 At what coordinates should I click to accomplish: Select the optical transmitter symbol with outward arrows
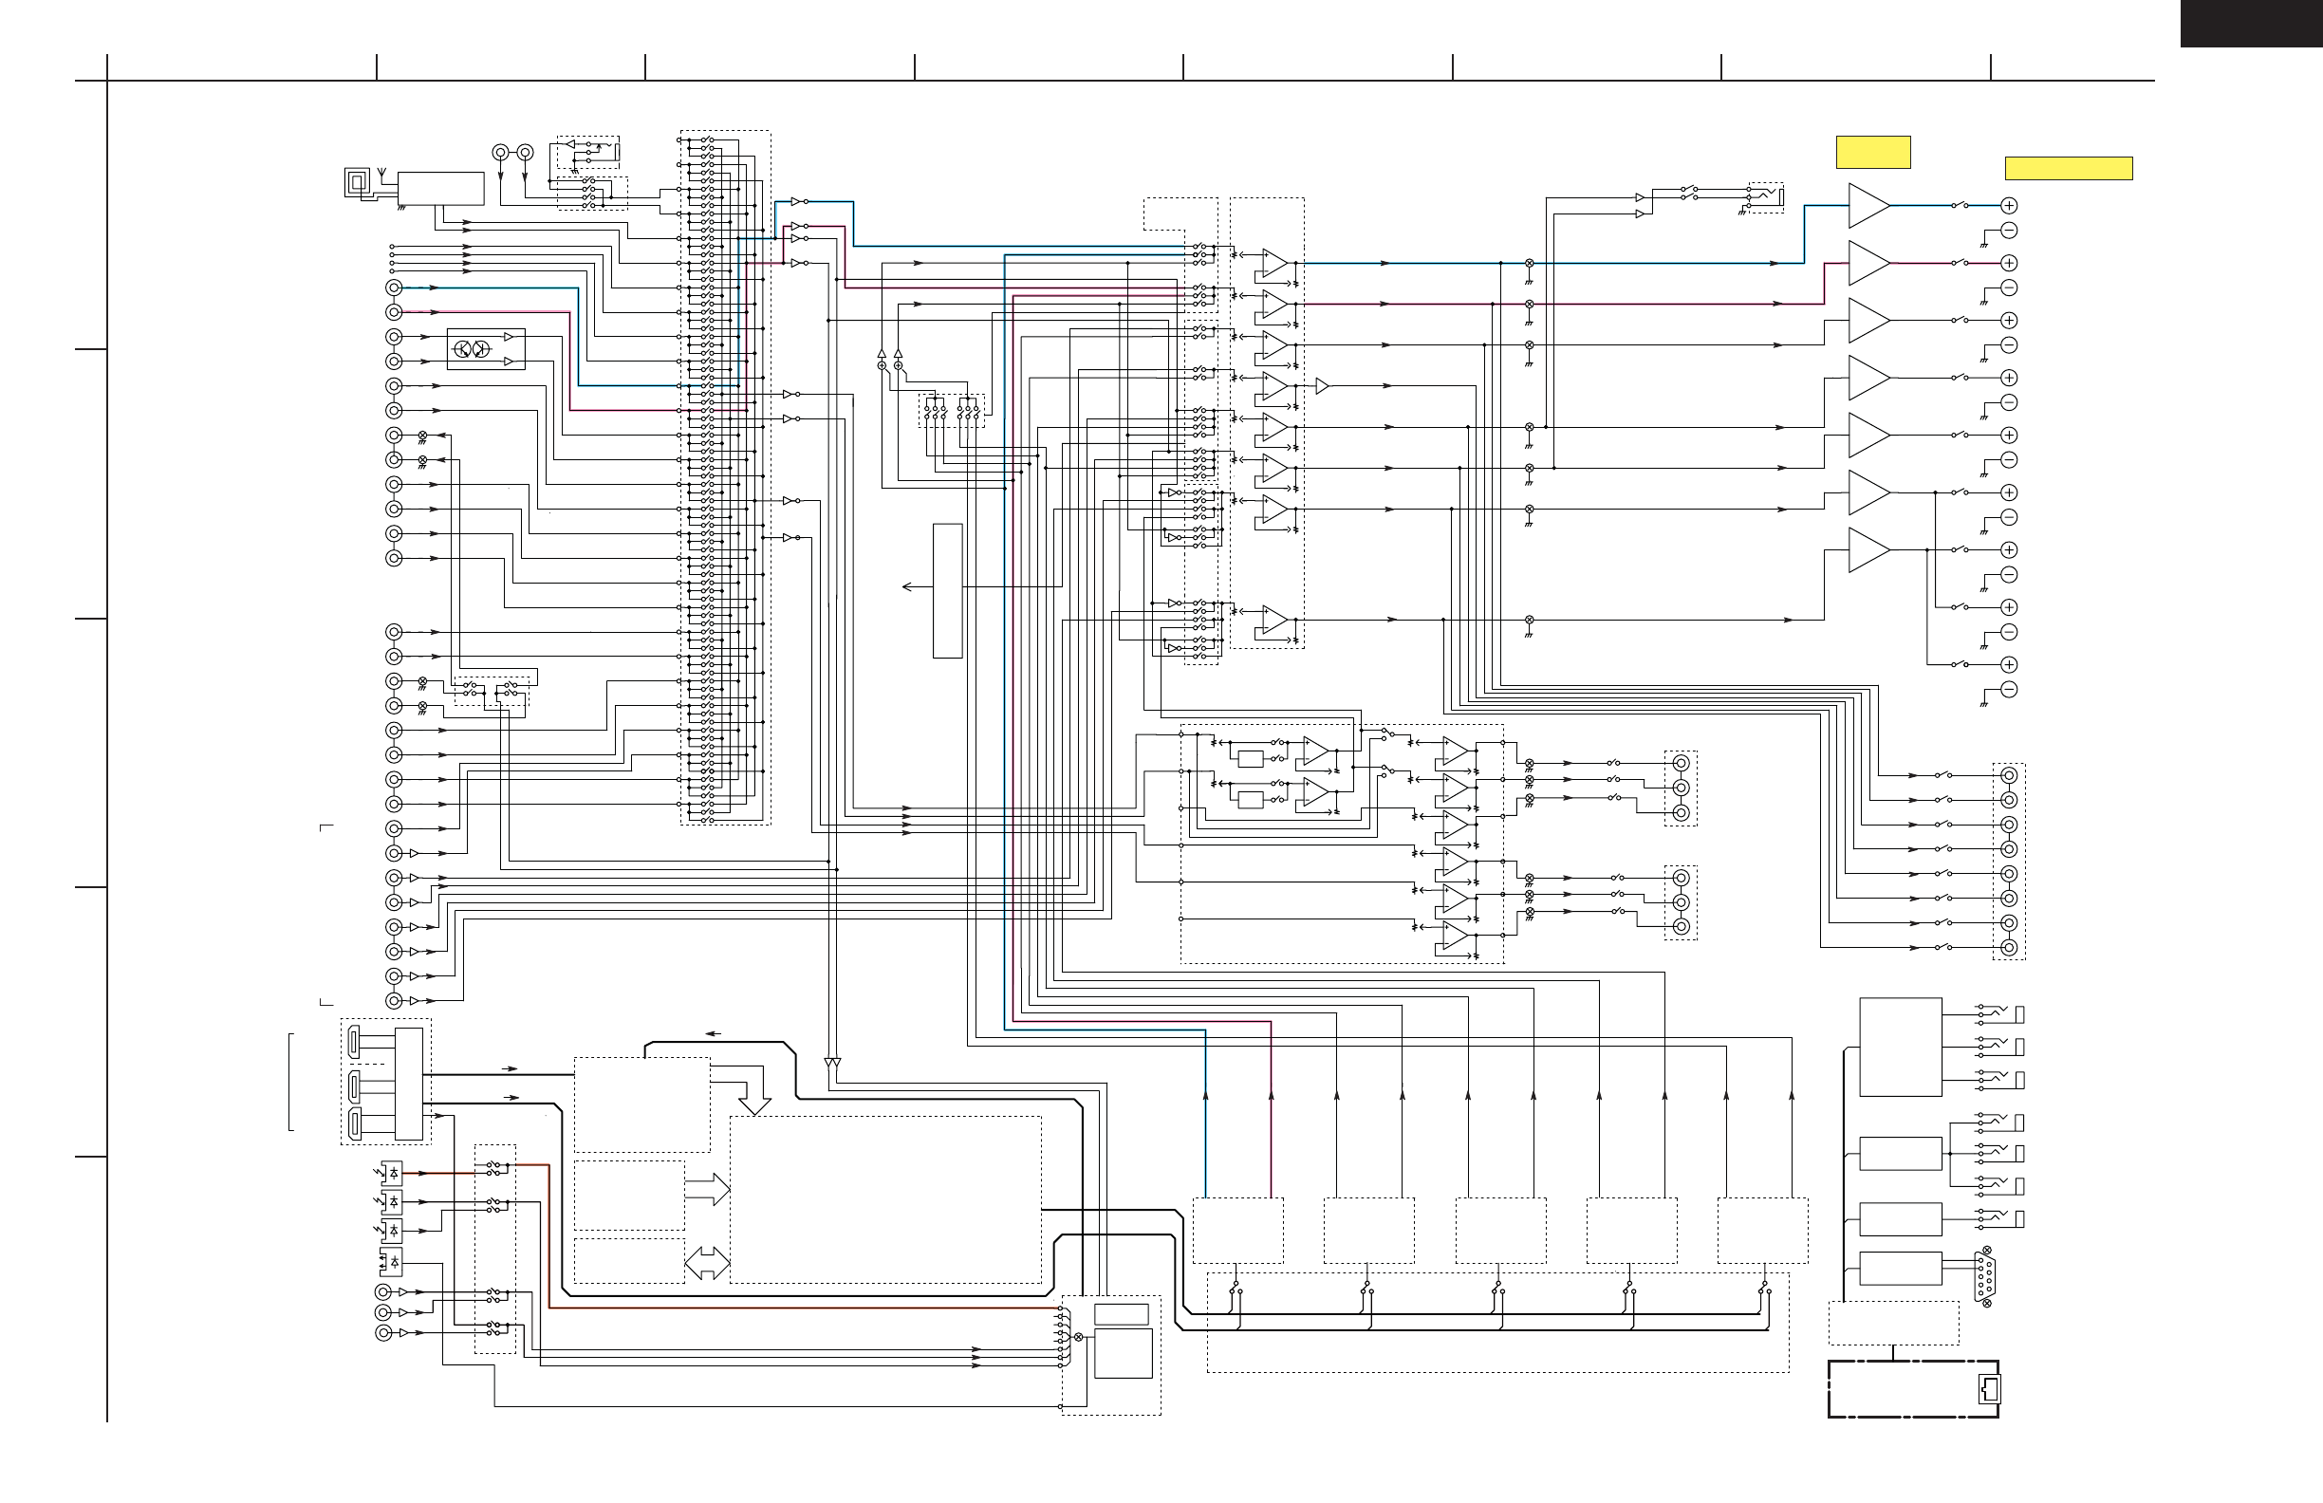coord(392,1262)
